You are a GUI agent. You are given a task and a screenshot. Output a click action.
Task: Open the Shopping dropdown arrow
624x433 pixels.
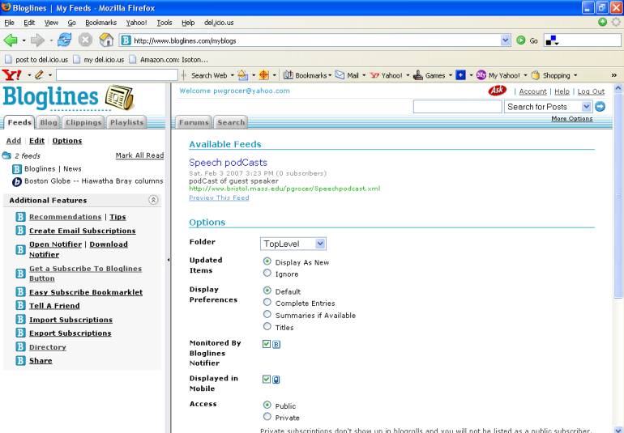575,75
